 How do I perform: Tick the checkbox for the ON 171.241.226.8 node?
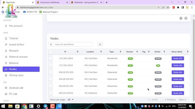51,65
